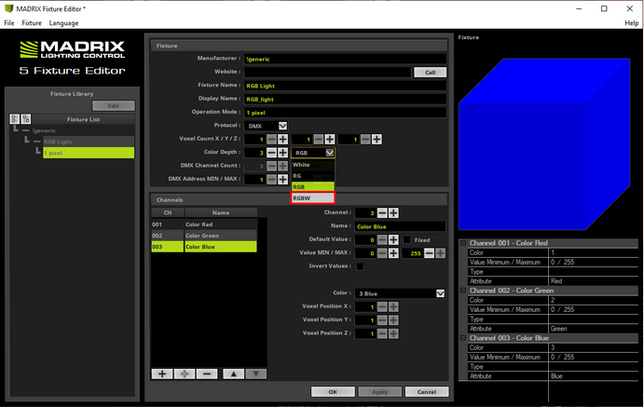Click the Apply button
Screen dimensions: 644x407
[x=380, y=392]
